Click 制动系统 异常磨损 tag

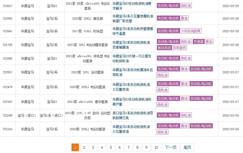click(x=172, y=48)
